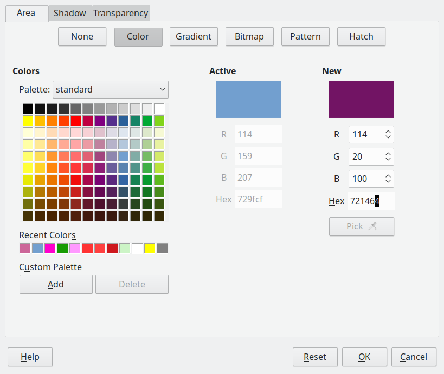Add current color to Custom Palette
Screen dimensions: 444x374
56,284
